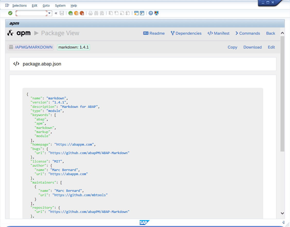This screenshot has width=290, height=227.
Task: Click the vertical scrollbar thumb
Action: point(283,94)
